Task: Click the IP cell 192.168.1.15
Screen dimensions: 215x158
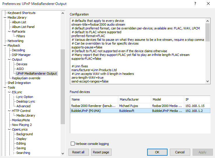Action: tap(195, 106)
